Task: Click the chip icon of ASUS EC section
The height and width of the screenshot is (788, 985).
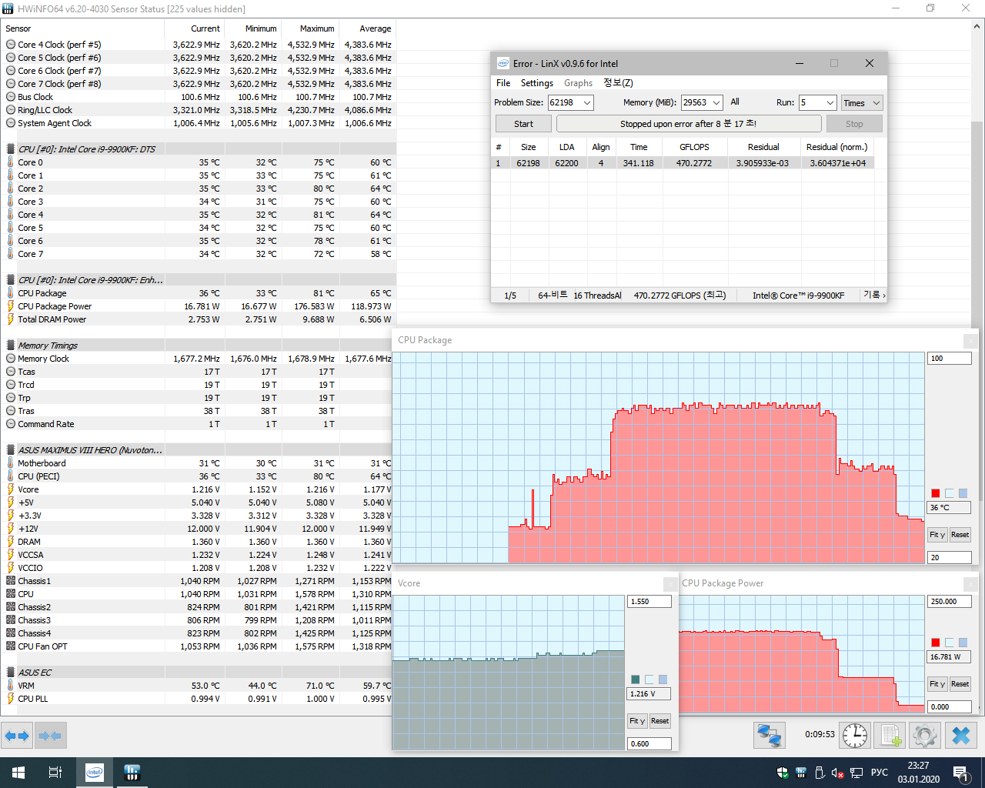Action: point(11,673)
